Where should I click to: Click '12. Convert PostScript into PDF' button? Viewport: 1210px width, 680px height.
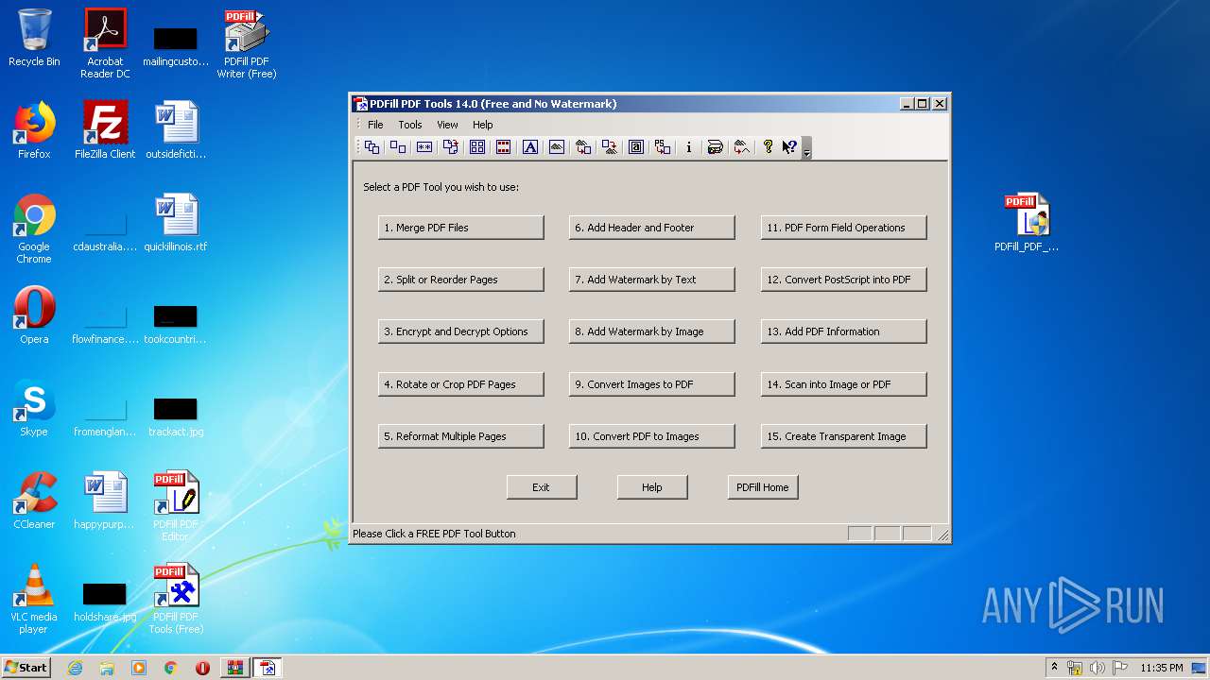point(844,280)
